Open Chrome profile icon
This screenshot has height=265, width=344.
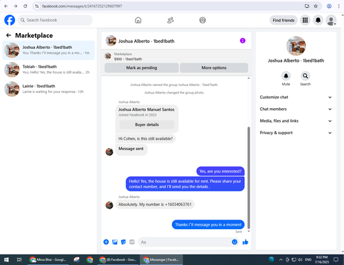click(329, 6)
